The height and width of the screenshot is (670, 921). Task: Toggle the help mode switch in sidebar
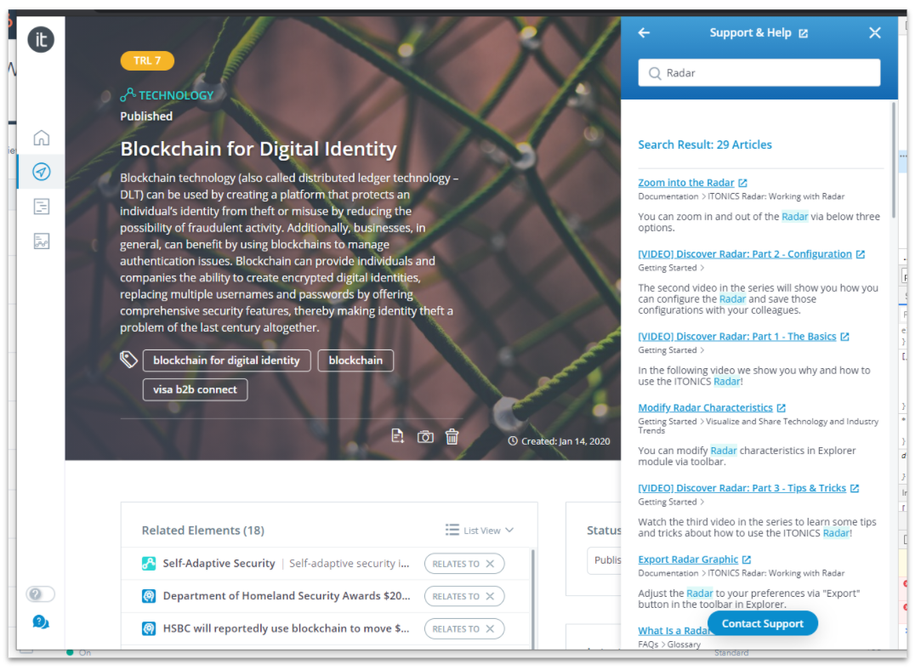[x=41, y=594]
